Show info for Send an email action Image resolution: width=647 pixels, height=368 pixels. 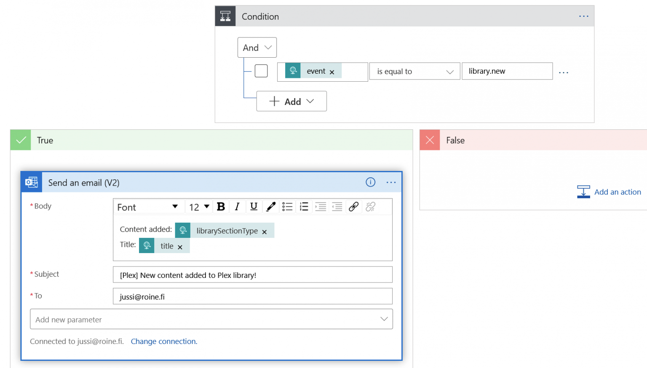(x=370, y=182)
